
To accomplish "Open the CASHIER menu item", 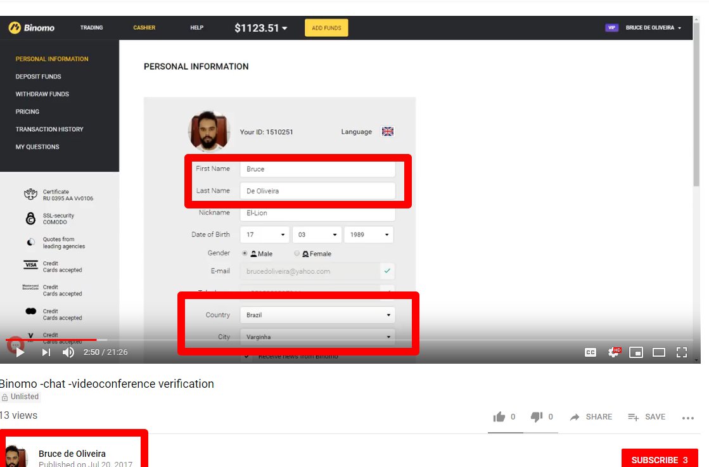I will [x=144, y=28].
